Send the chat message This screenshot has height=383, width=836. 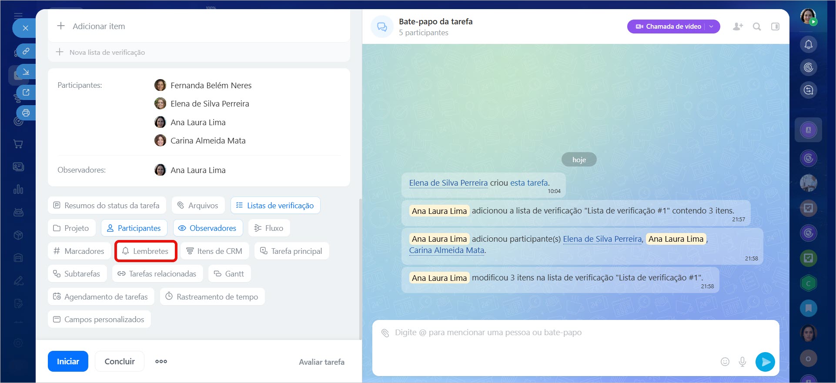[765, 362]
